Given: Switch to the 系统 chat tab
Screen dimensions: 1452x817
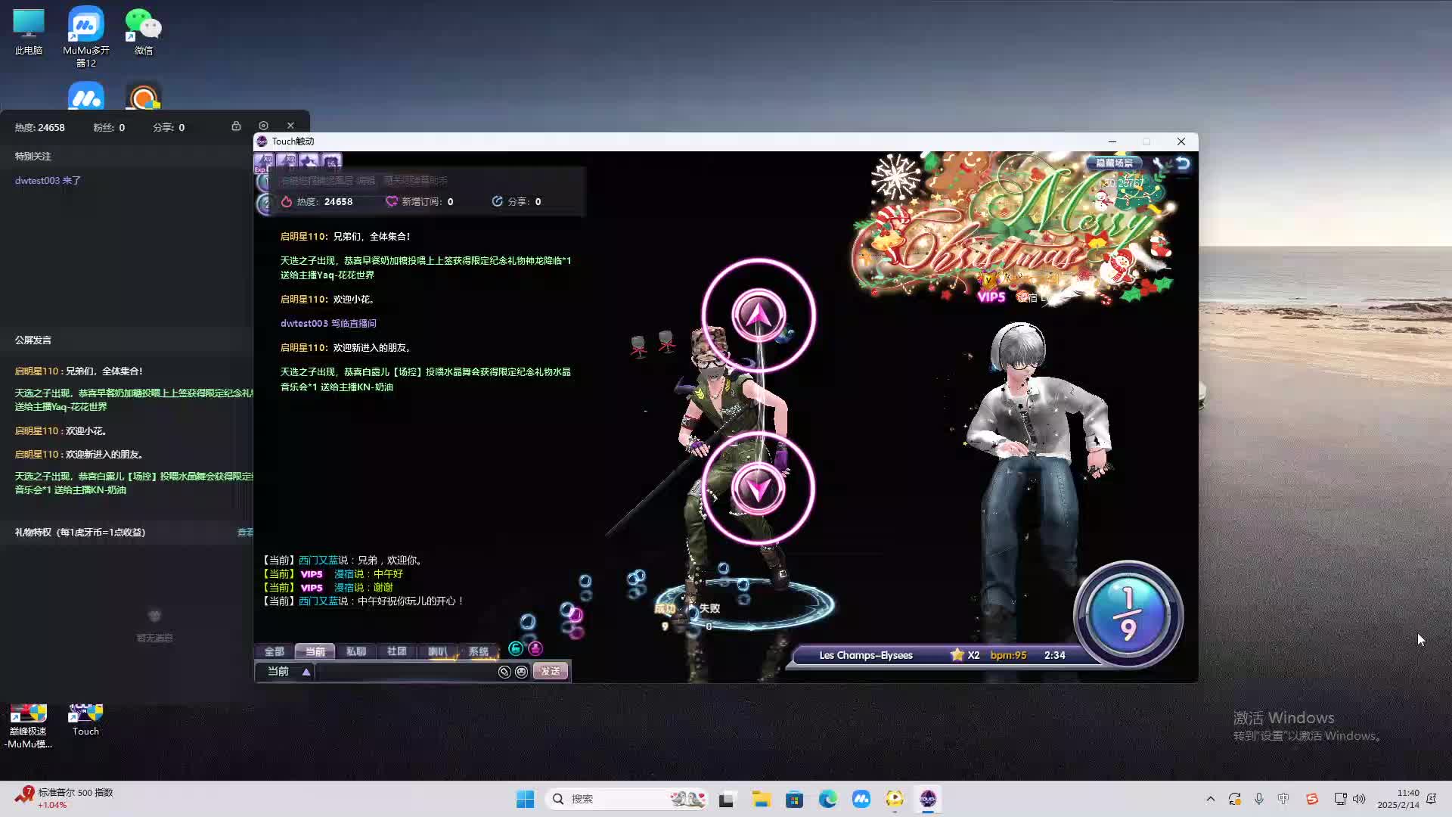Looking at the screenshot, I should [478, 651].
